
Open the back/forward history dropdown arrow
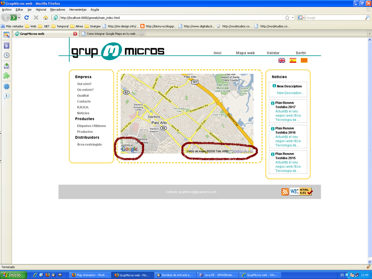pos(20,18)
